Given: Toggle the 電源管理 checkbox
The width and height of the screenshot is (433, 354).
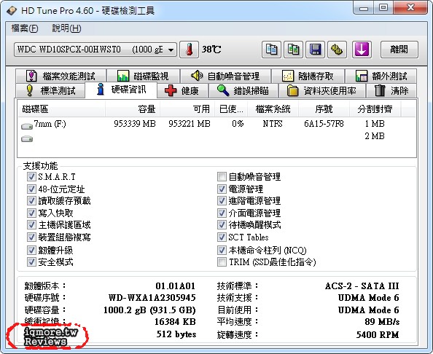Looking at the screenshot, I should pos(222,189).
